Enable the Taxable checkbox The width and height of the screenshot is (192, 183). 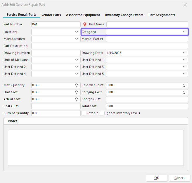[x=84, y=113]
